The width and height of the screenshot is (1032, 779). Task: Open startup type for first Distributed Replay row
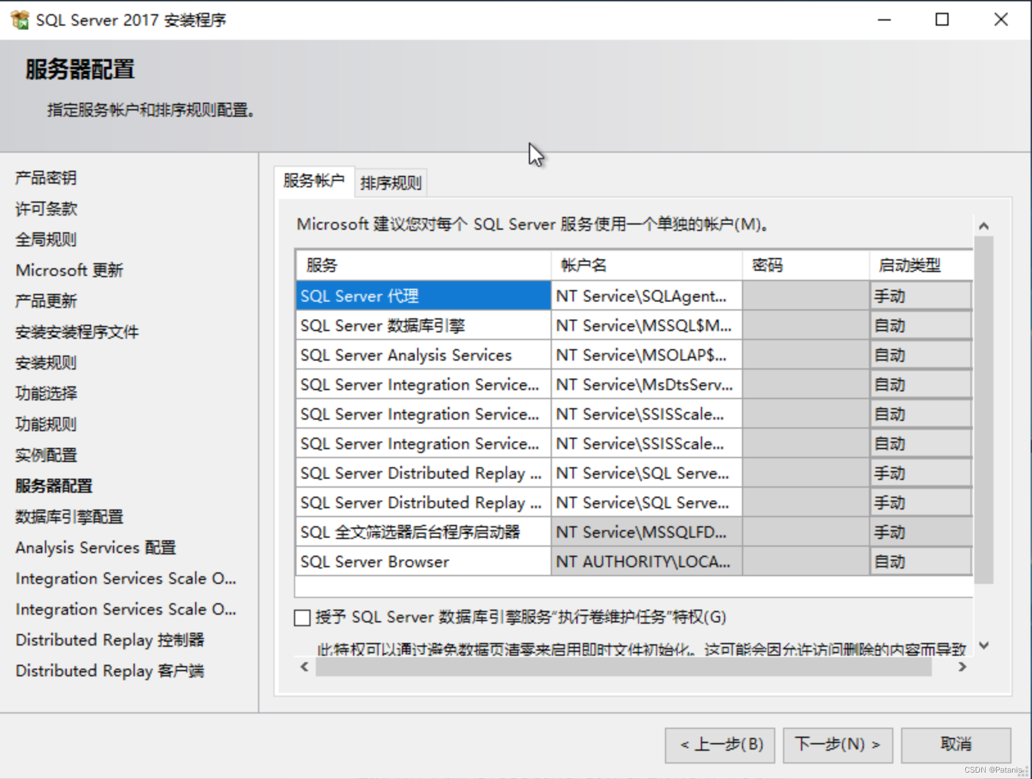coord(921,473)
